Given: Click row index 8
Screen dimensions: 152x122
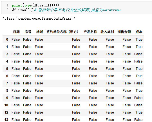Looking at the screenshot, I should (x=7, y=91).
